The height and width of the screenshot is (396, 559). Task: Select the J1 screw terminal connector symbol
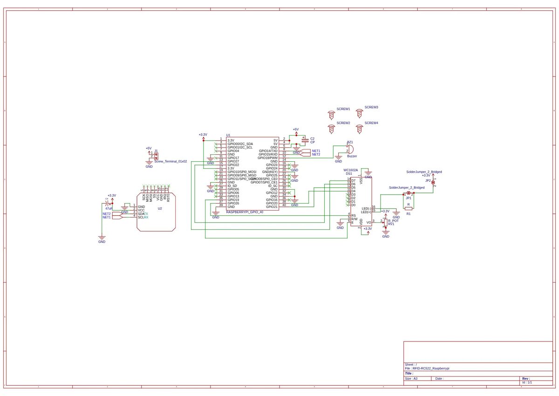pos(156,156)
